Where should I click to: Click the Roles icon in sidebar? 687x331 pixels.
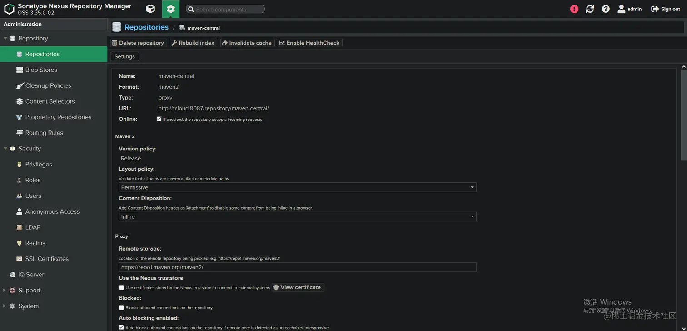(19, 180)
